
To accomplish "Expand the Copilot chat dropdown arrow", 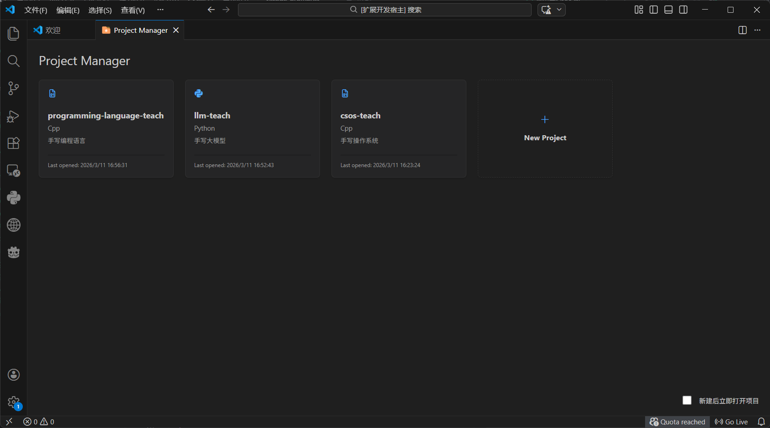I will pos(559,10).
